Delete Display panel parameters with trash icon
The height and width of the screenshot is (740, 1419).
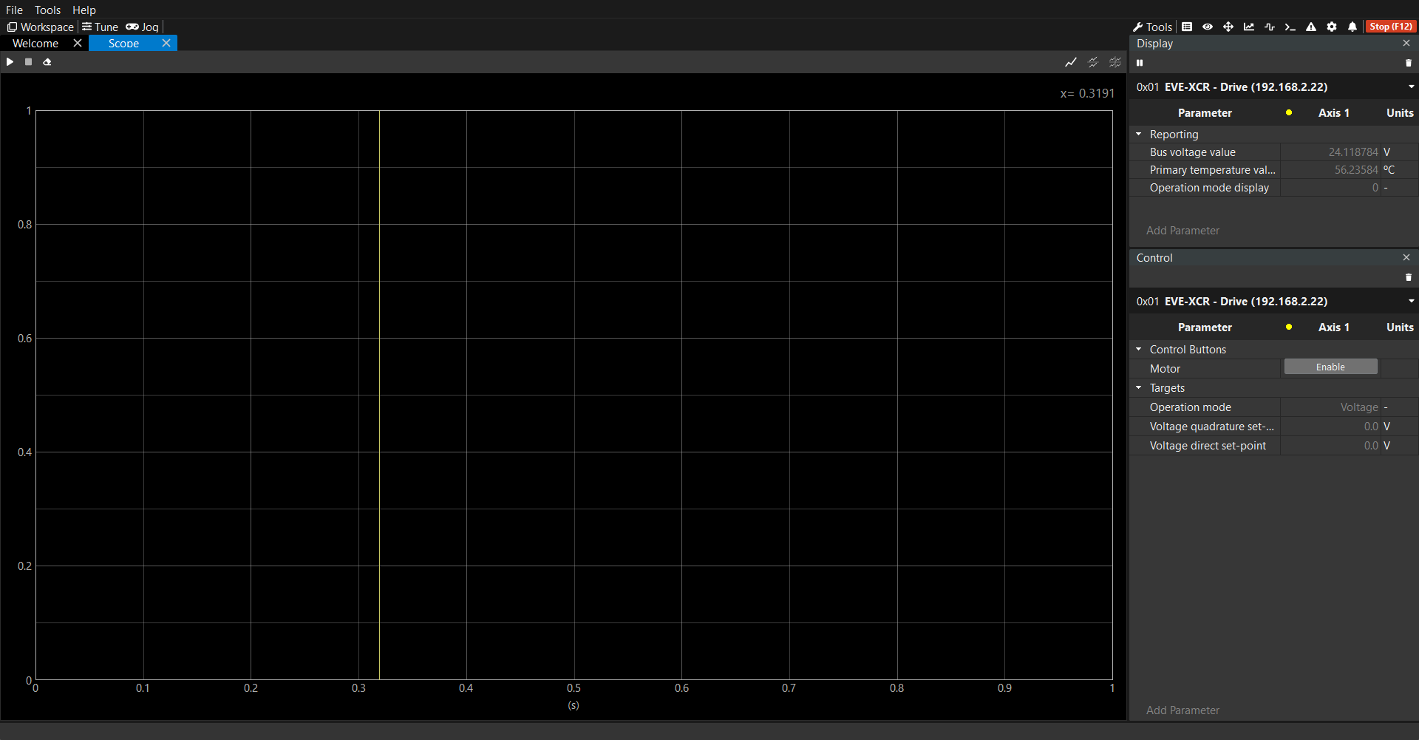pos(1409,63)
